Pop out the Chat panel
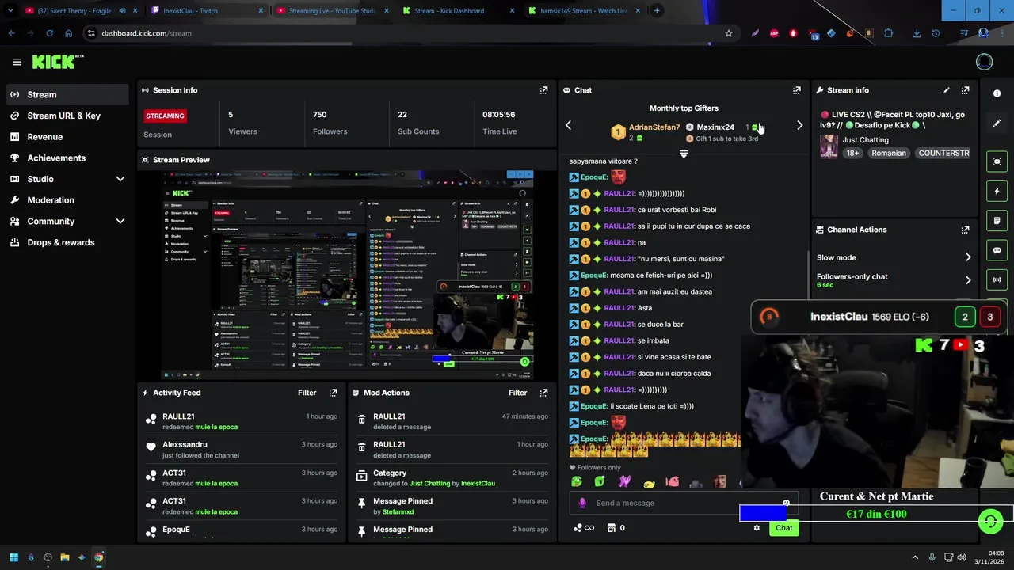Image resolution: width=1014 pixels, height=570 pixels. click(x=796, y=90)
